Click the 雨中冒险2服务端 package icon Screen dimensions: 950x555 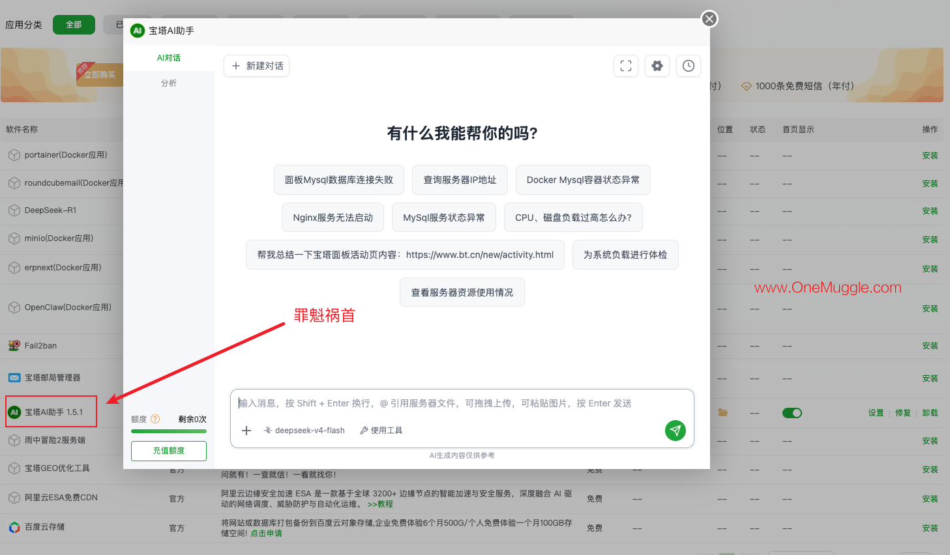tap(14, 440)
